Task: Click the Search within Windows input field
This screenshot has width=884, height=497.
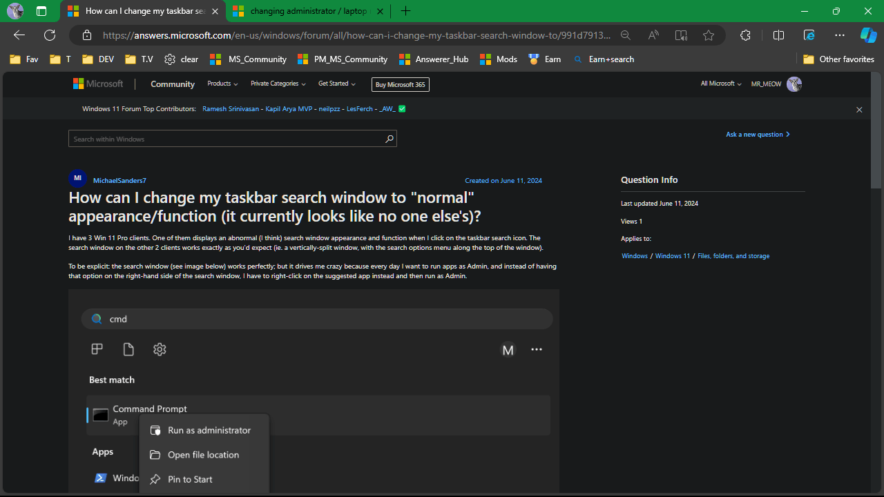Action: coord(228,138)
